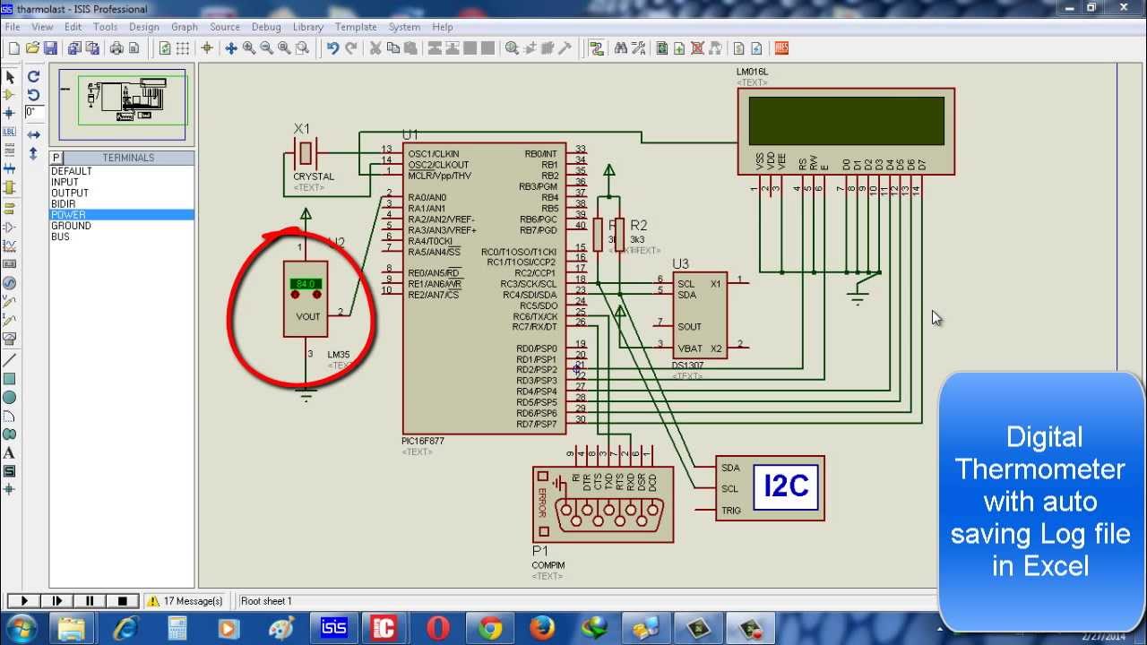The image size is (1147, 645).
Task: Rotate the part anticlockwise
Action: pyautogui.click(x=33, y=95)
